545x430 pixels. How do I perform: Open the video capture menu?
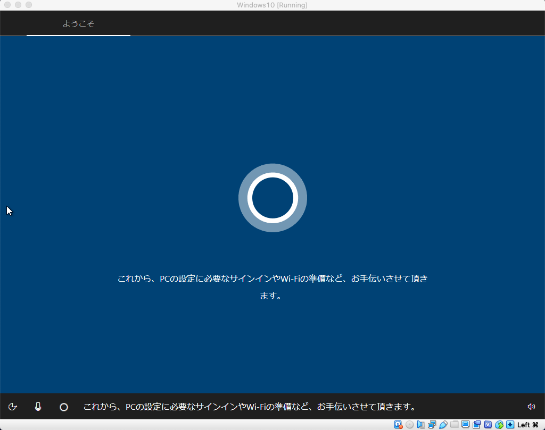tap(476, 425)
